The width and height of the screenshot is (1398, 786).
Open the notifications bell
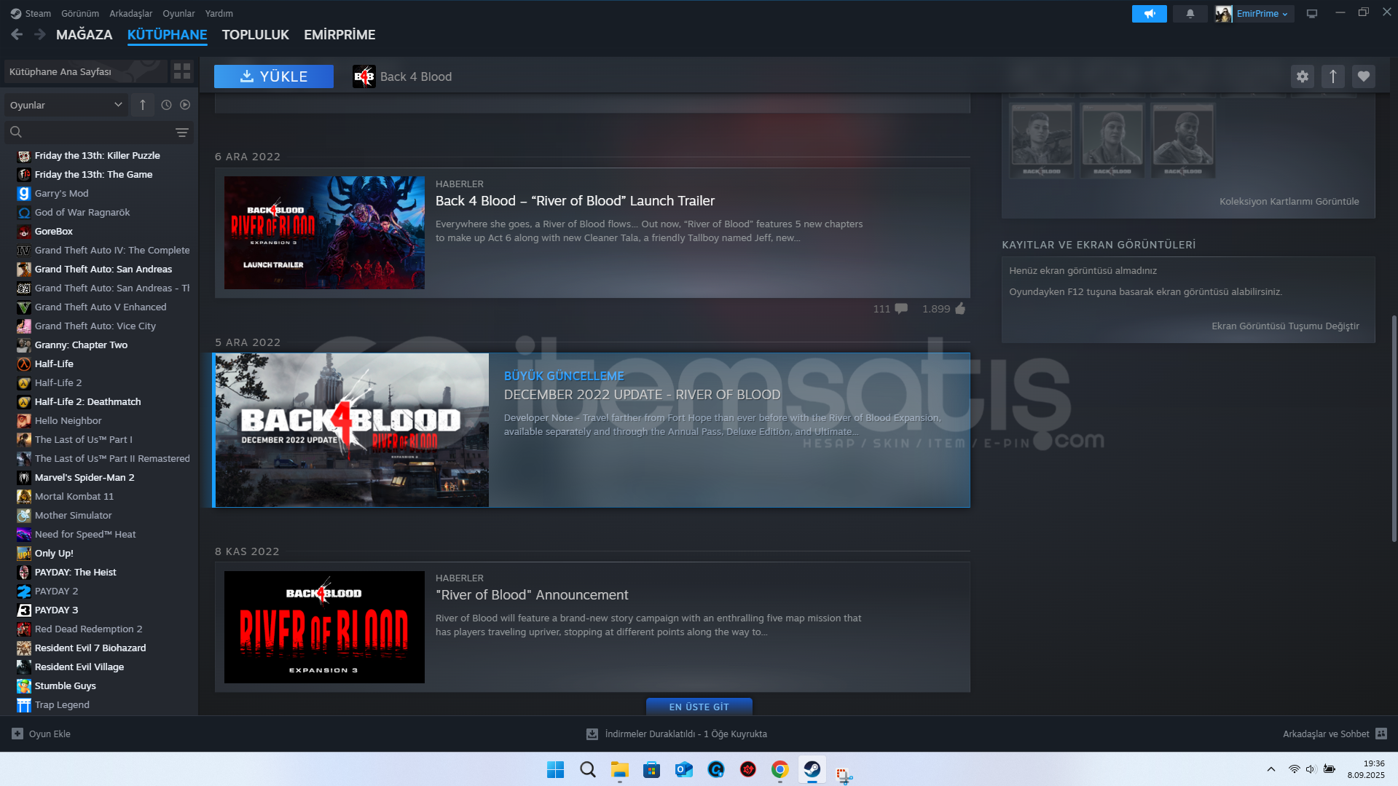coord(1190,14)
